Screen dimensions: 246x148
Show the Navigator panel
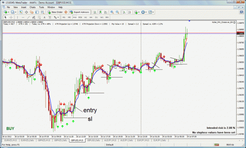[x=32, y=12]
